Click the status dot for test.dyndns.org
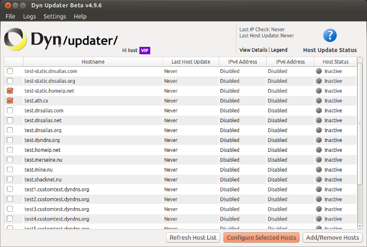The width and height of the screenshot is (367, 247). pos(319,140)
